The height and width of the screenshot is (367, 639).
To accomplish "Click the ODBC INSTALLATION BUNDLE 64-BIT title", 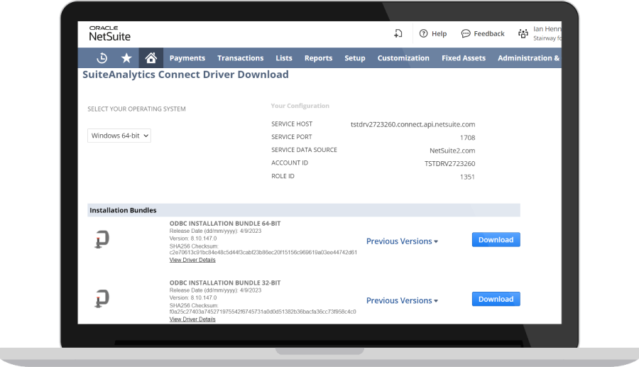I will pyautogui.click(x=225, y=223).
